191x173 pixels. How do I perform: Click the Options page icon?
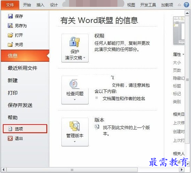(x=10, y=129)
